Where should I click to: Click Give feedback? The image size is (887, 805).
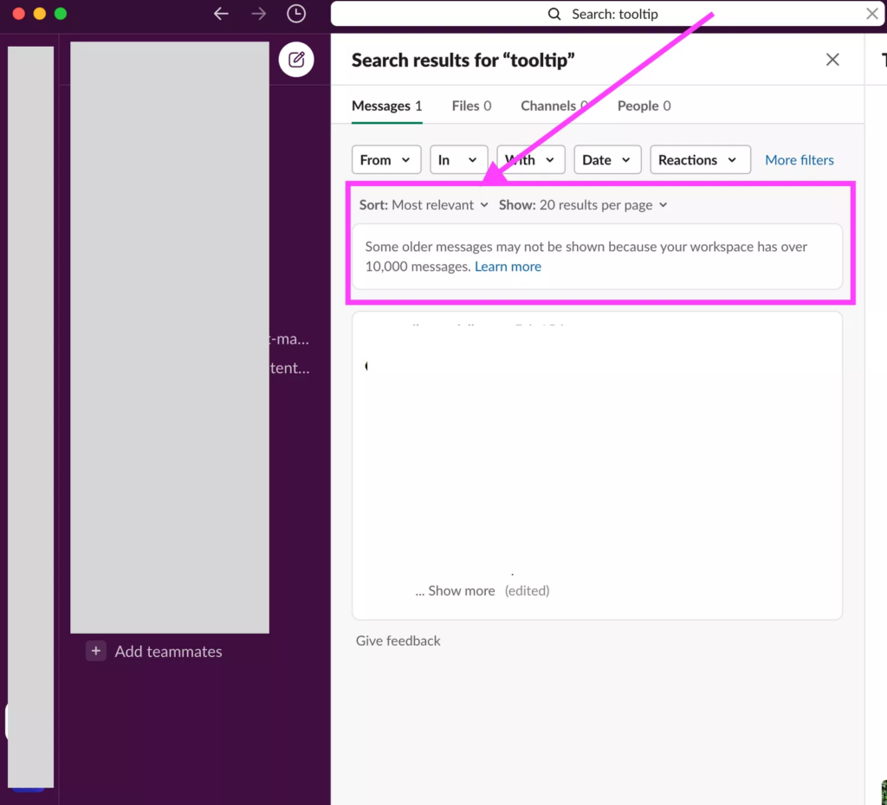398,641
